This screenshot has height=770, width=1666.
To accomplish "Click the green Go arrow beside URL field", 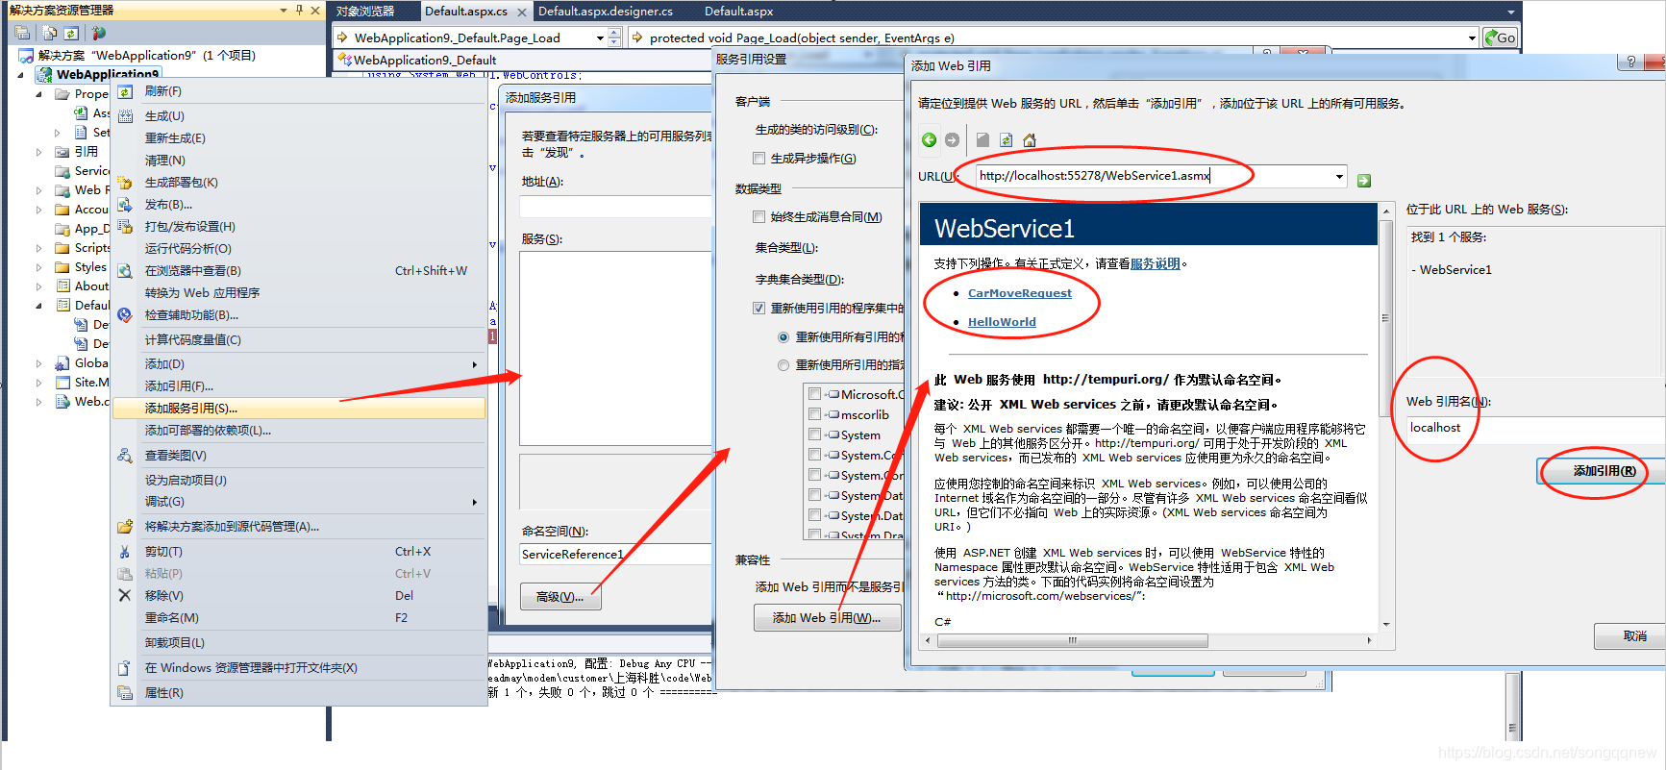I will point(1364,181).
